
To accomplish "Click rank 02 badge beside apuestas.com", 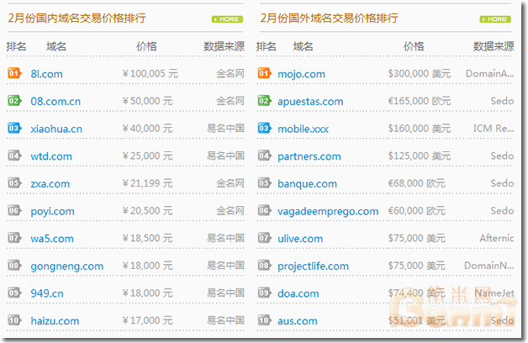I will click(265, 101).
